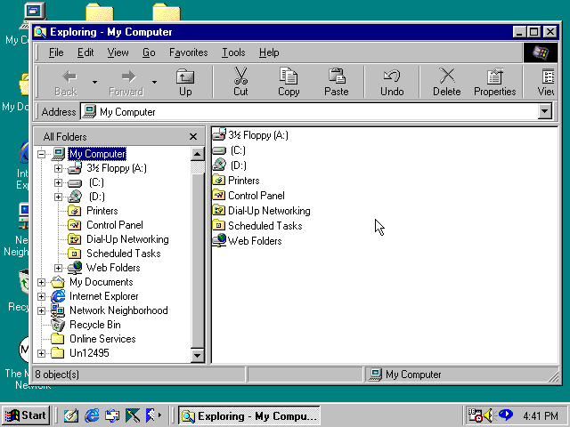Expand Network Neighborhood in folder tree
Image resolution: width=570 pixels, height=427 pixels.
[x=42, y=310]
